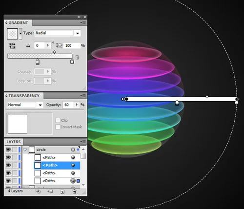Check the Invert Mask option
The width and height of the screenshot is (244, 209).
point(58,127)
